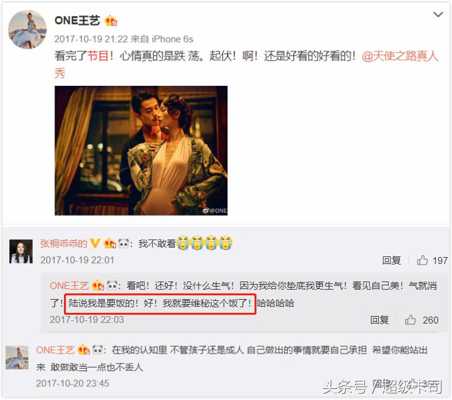Like the reply with 260 likes
The image size is (452, 400).
(421, 320)
